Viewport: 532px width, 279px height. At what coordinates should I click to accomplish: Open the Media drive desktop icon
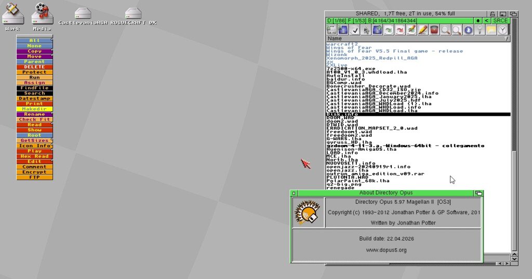point(42,16)
